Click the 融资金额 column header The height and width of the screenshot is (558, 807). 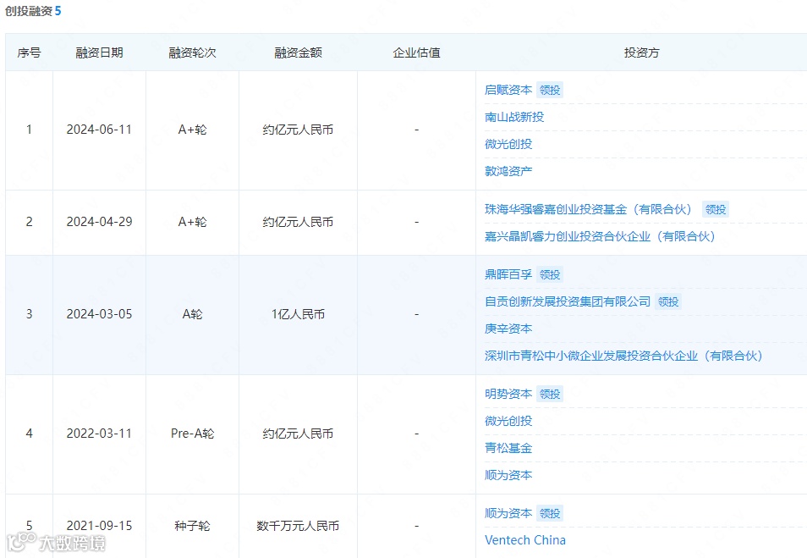(298, 52)
